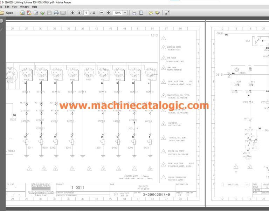Click the +24VDC label on next page
The image size is (269, 211).
(x=242, y=73)
